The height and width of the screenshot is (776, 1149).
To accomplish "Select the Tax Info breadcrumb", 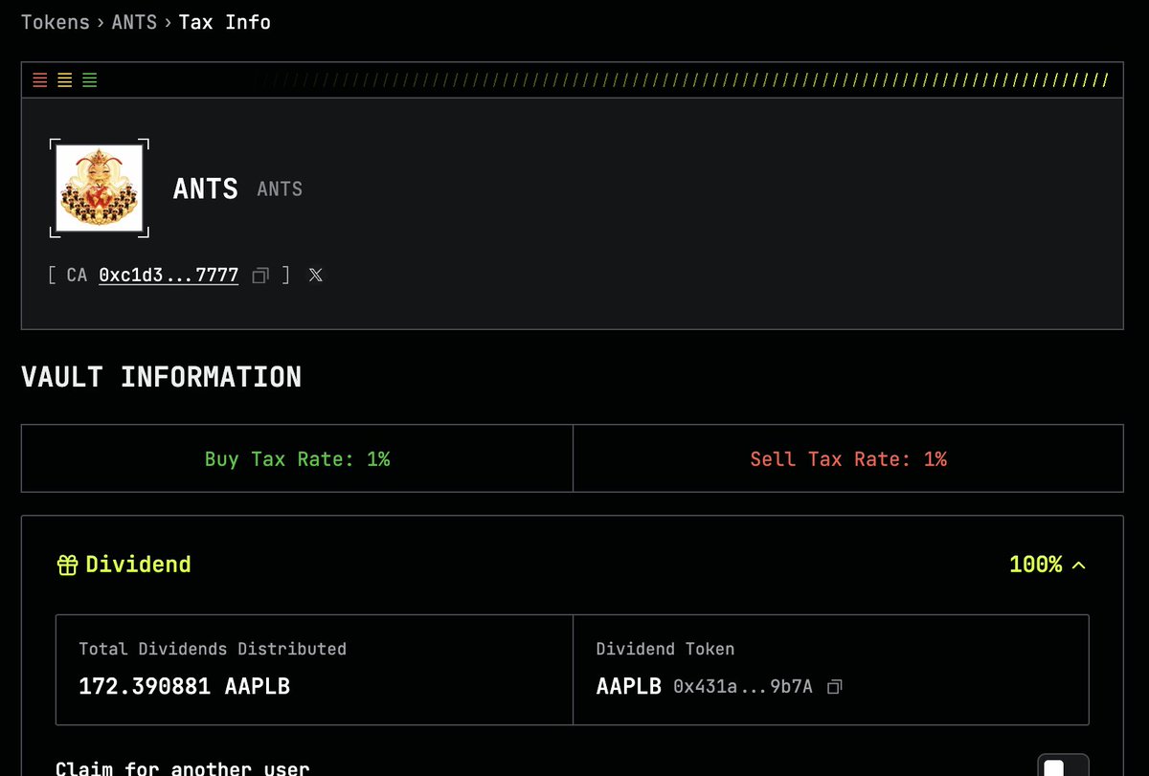I will pyautogui.click(x=224, y=21).
